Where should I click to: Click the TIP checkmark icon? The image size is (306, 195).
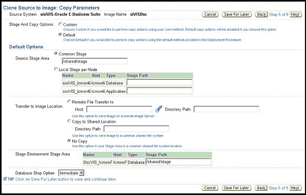[5, 179]
